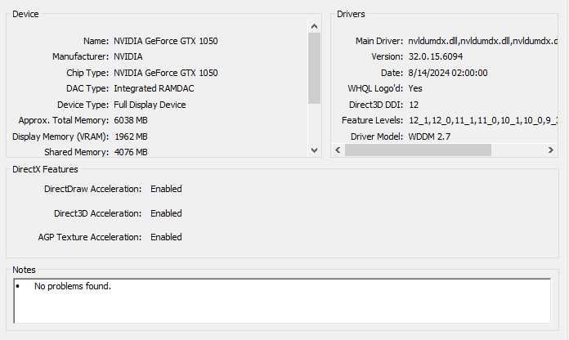
Task: Click the Drivers panel horizontal scrollbar thumb
Action: [x=418, y=150]
